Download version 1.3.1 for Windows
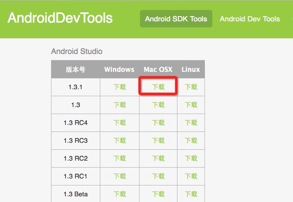 [120, 87]
